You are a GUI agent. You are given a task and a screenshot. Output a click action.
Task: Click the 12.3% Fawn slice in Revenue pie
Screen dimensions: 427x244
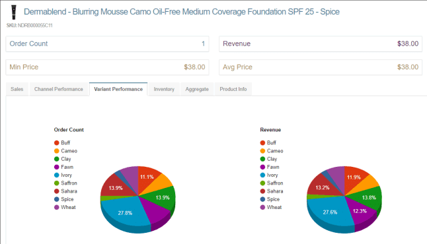(x=360, y=210)
